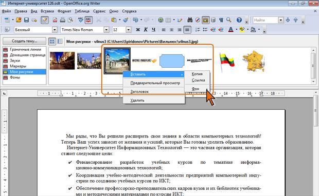Open the Файл menu

(x=6, y=11)
